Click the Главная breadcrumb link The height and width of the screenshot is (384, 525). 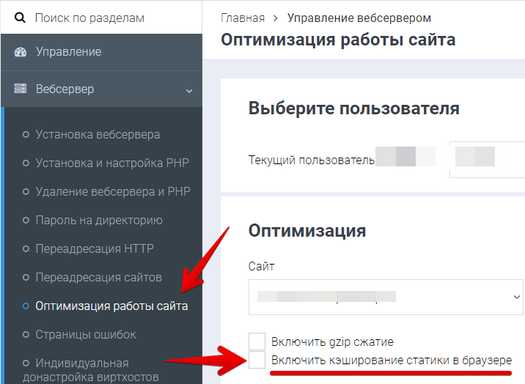pos(242,18)
